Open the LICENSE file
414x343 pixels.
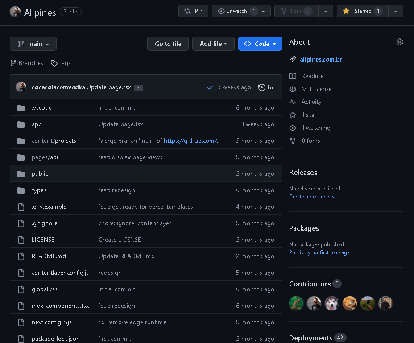(43, 240)
